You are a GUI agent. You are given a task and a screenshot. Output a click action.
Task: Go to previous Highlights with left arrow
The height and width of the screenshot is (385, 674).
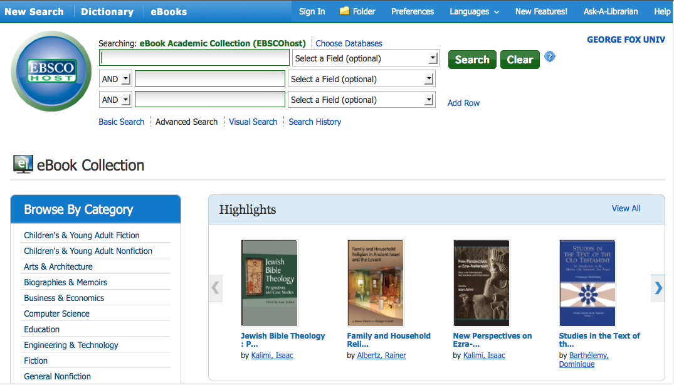(x=216, y=288)
